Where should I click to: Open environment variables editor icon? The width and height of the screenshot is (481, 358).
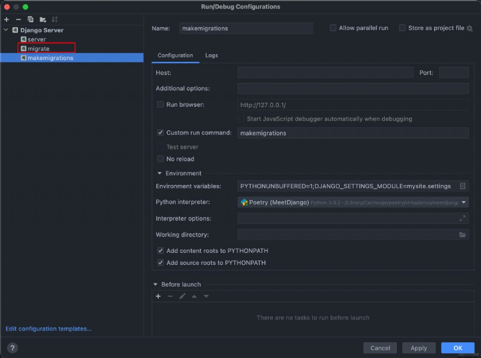coord(462,186)
